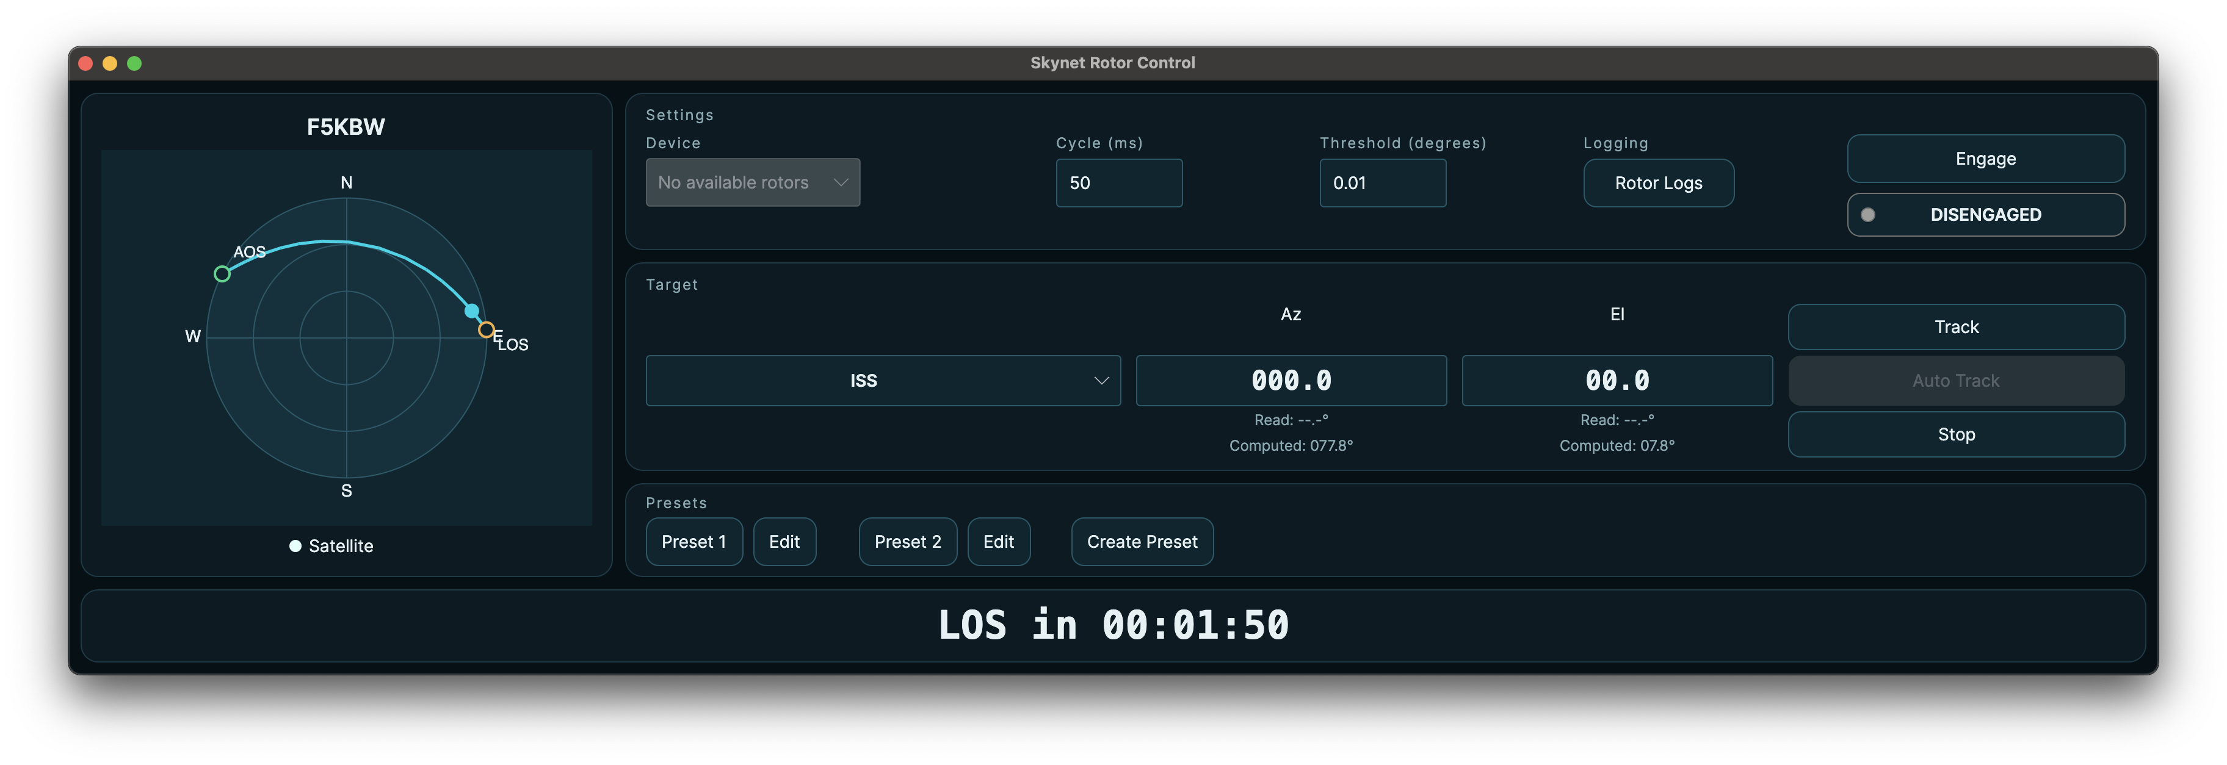Minimize the window with the yellow button
The height and width of the screenshot is (765, 2227).
pos(110,63)
